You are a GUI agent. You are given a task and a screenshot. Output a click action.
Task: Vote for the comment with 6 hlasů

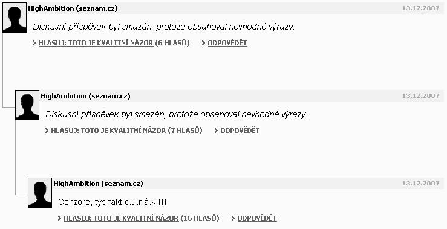[96, 43]
